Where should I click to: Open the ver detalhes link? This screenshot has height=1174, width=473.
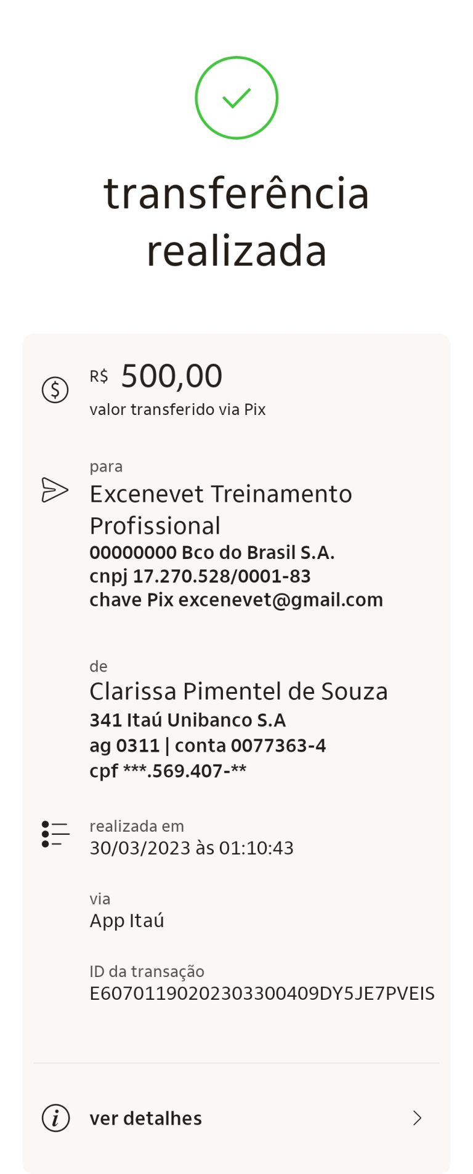coord(146,1118)
